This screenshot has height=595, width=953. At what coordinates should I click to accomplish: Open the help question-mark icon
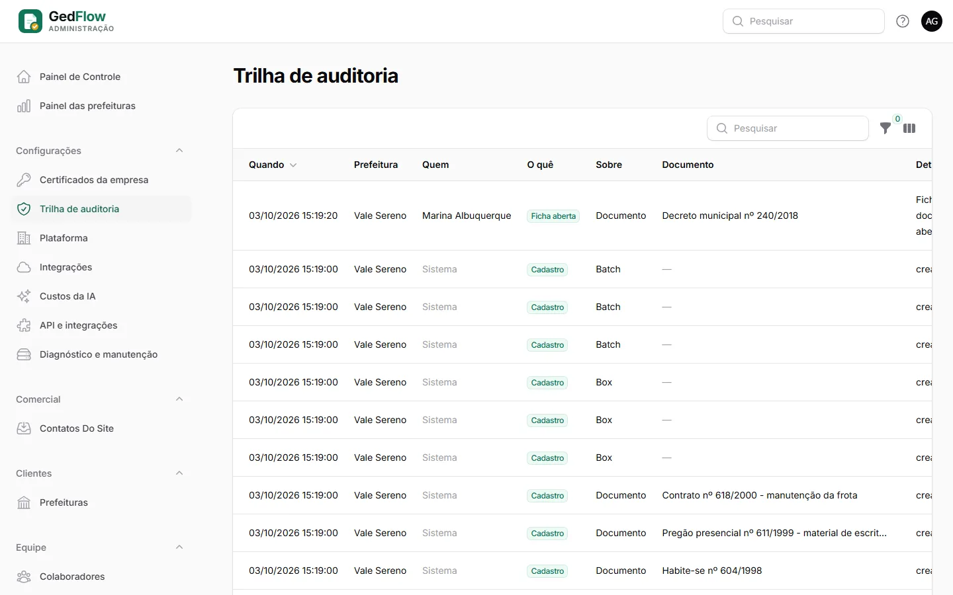[x=903, y=21]
